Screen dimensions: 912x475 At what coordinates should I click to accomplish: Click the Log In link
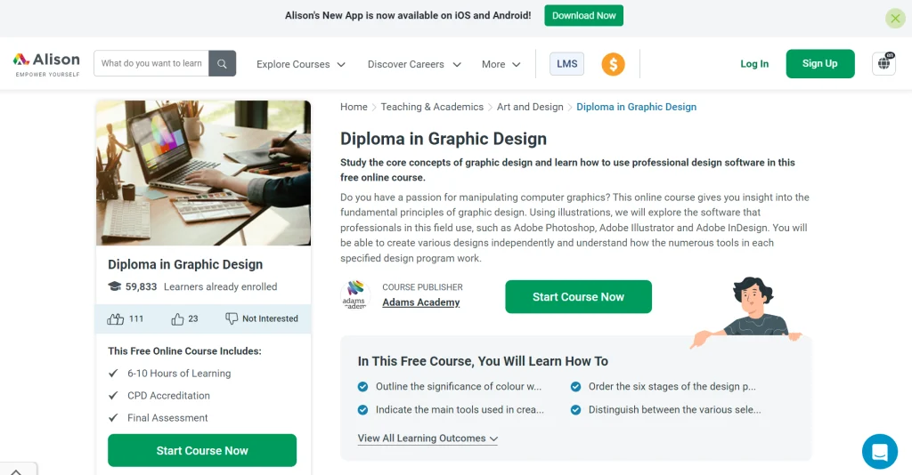754,64
